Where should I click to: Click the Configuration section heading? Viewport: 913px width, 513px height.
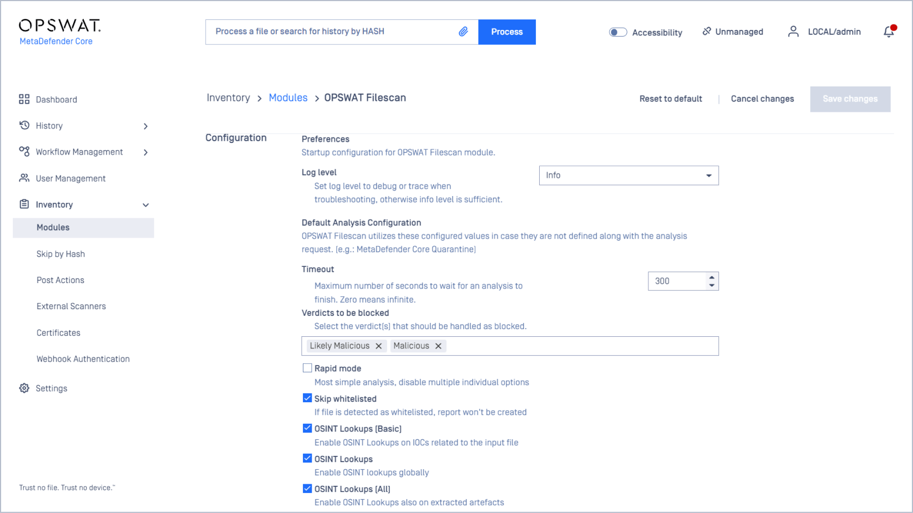pyautogui.click(x=236, y=138)
